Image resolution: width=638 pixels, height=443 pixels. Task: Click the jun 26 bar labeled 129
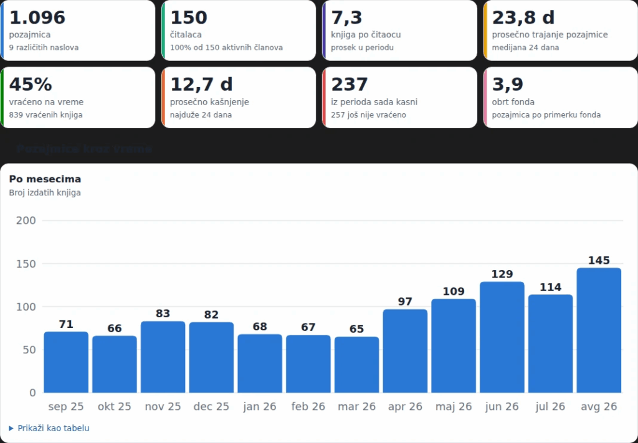tap(502, 337)
